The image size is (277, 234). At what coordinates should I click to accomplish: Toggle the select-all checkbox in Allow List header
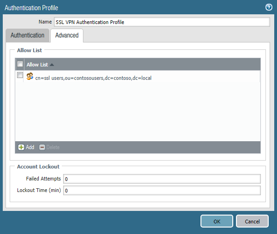(x=20, y=64)
